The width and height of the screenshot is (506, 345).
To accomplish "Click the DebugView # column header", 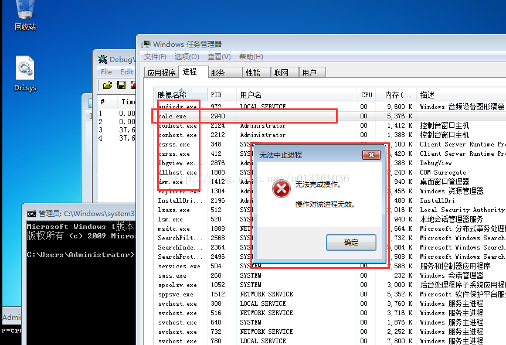I will point(107,101).
